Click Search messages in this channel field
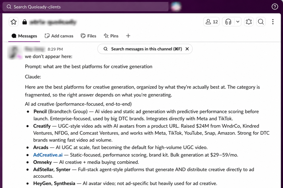The width and height of the screenshot is (283, 188). click(145, 49)
